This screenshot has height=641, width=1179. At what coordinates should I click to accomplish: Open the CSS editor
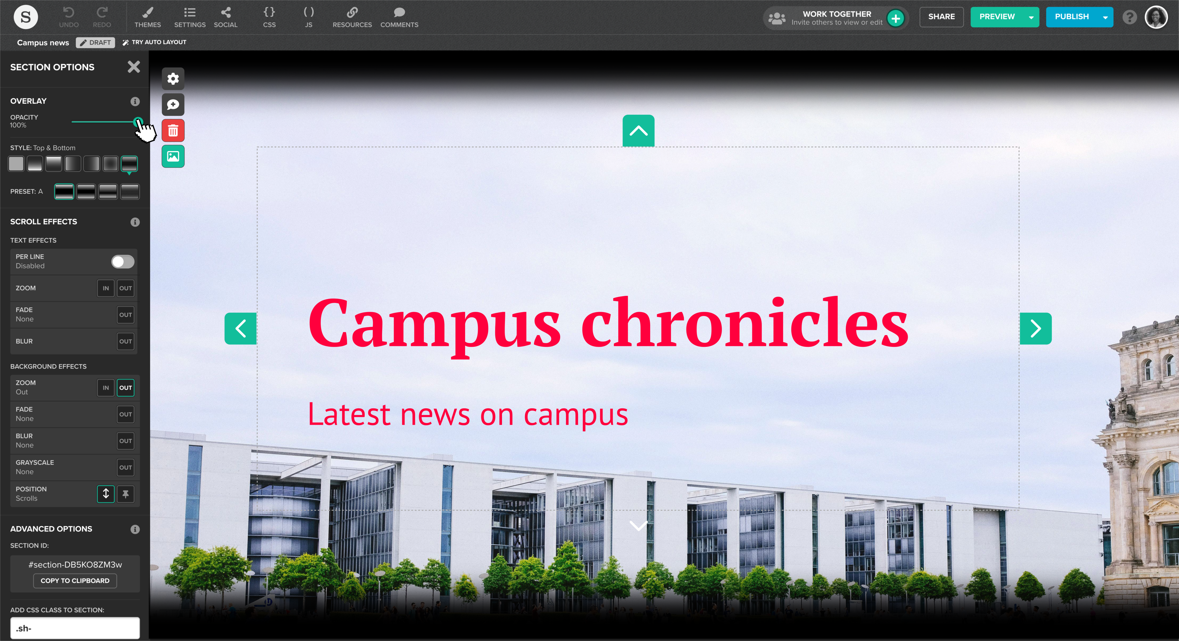[x=269, y=17]
